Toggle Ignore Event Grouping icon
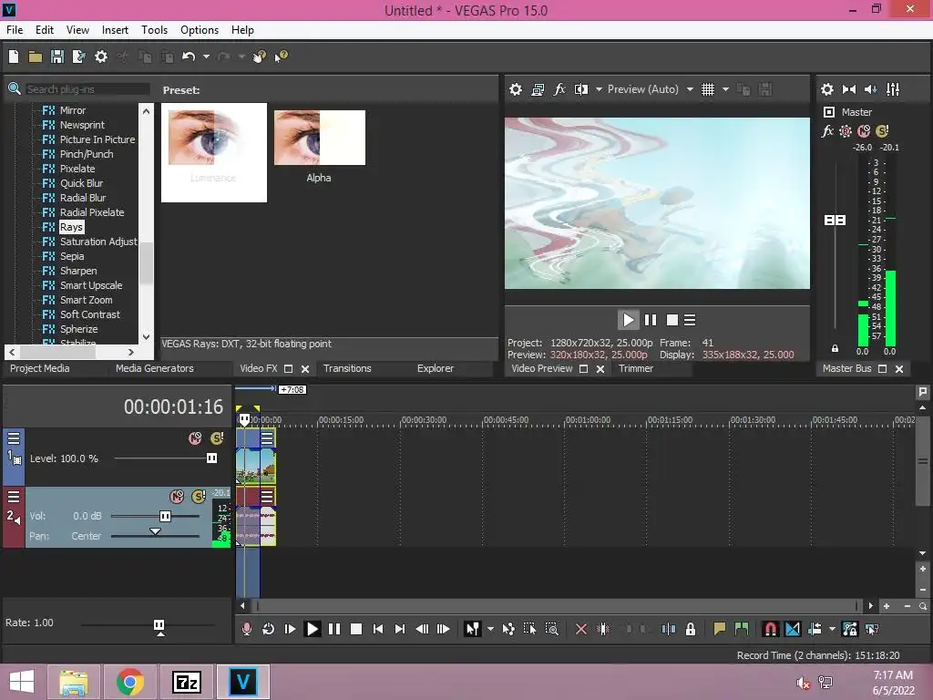The image size is (933, 700). coord(872,629)
